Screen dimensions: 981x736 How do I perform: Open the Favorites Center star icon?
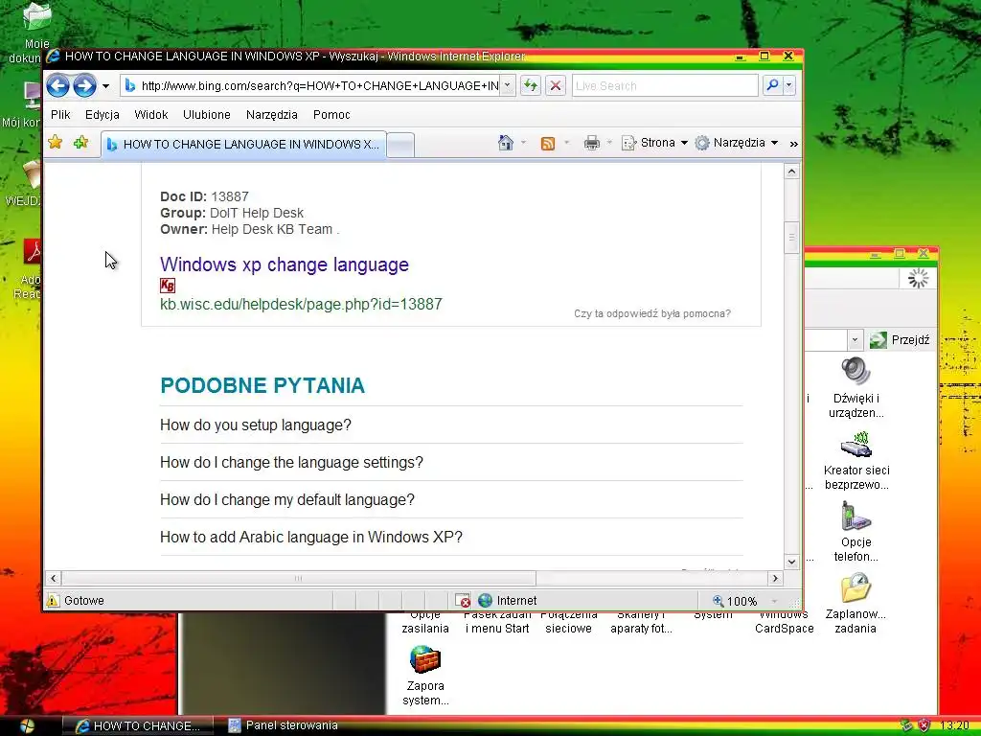(x=55, y=143)
